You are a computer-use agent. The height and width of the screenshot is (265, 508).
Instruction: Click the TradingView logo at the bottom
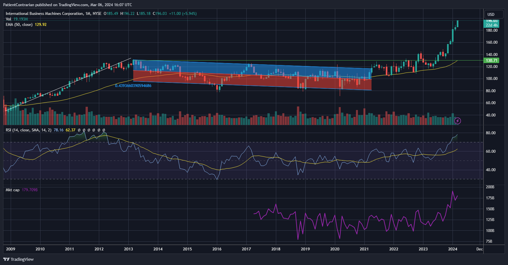pos(18,259)
